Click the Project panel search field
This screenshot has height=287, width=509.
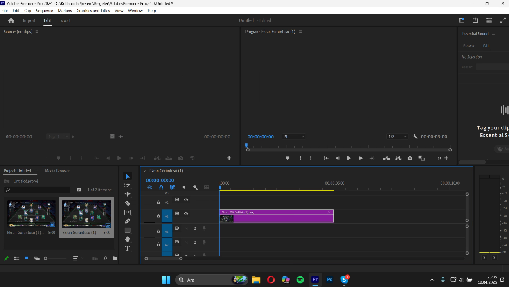click(37, 190)
